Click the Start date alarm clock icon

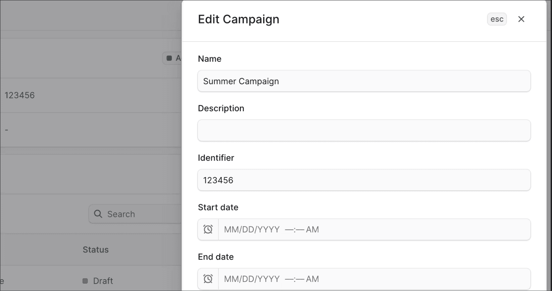pyautogui.click(x=208, y=229)
